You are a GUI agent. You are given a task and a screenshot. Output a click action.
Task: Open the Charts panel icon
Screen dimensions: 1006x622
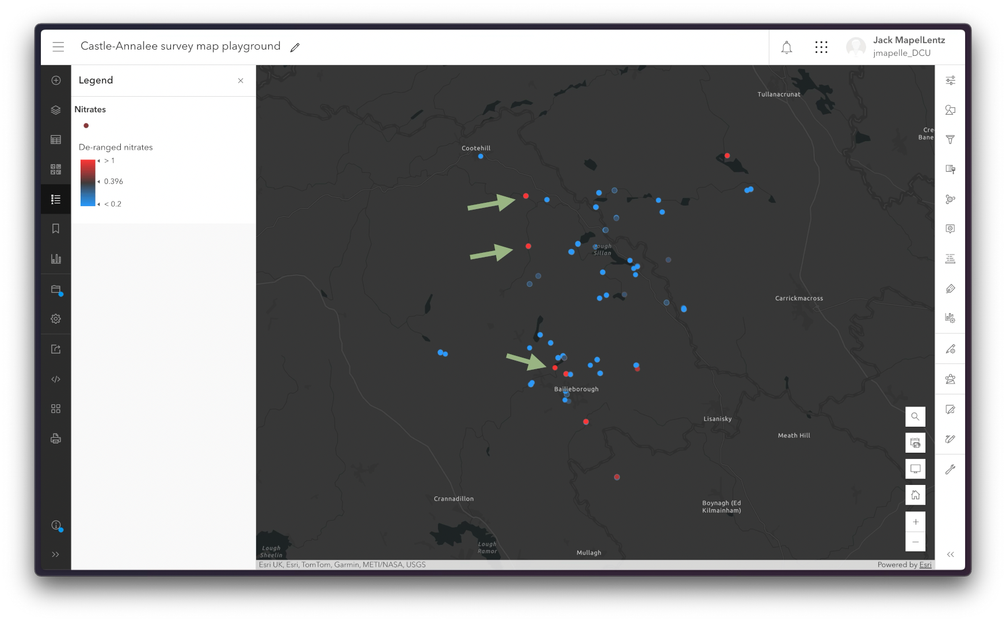(x=56, y=259)
